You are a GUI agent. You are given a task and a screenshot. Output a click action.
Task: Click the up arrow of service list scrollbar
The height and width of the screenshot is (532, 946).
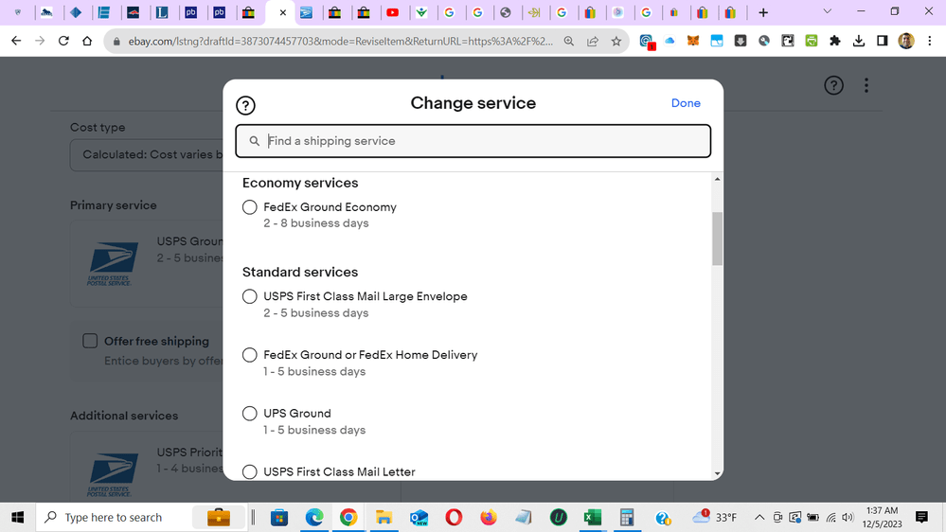(x=718, y=179)
